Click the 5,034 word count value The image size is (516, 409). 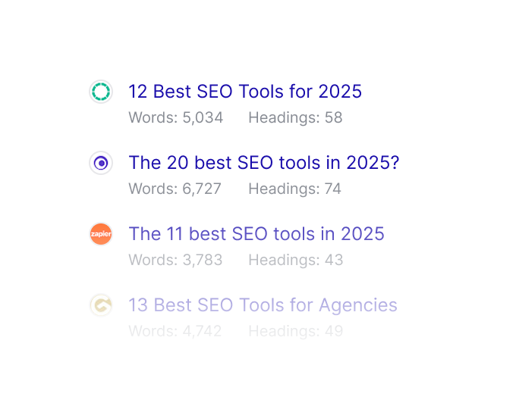pyautogui.click(x=203, y=117)
